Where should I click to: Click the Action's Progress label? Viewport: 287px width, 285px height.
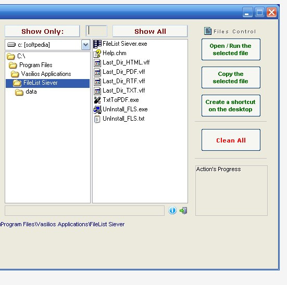pos(219,169)
